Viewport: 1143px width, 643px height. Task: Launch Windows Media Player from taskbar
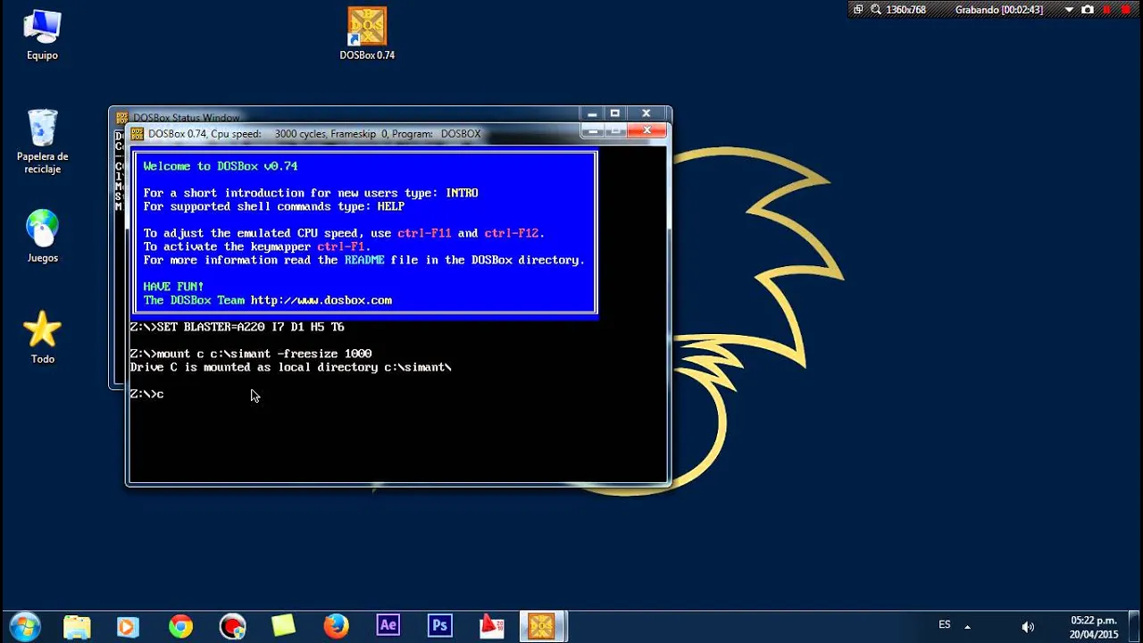click(128, 626)
